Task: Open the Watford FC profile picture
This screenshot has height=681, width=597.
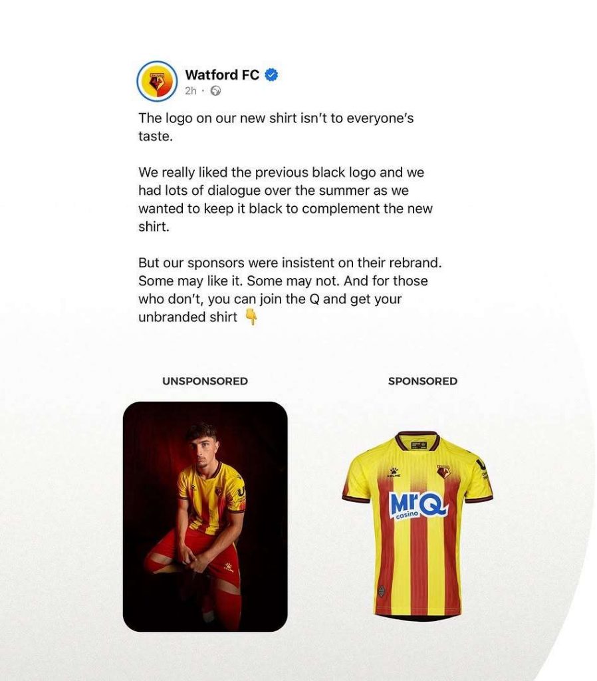Action: tap(157, 81)
